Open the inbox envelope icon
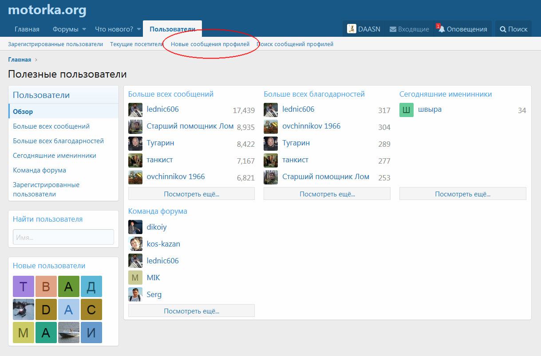Viewport: 541px width, 356px height. coord(393,29)
